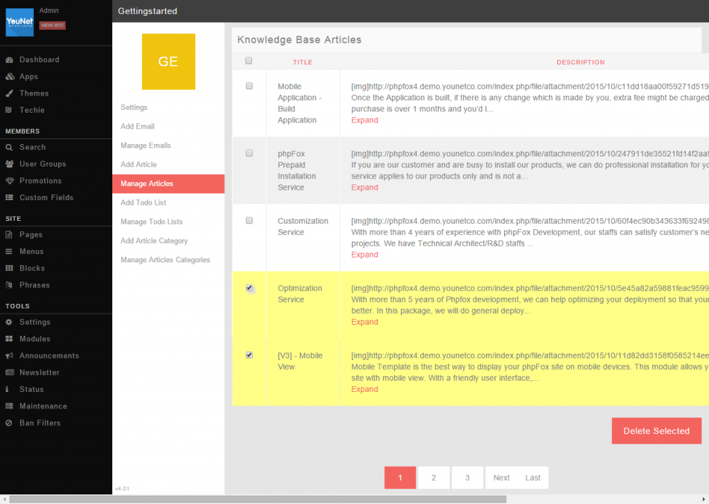The width and height of the screenshot is (709, 504).
Task: Click the Search magnifier icon
Action: [x=9, y=147]
